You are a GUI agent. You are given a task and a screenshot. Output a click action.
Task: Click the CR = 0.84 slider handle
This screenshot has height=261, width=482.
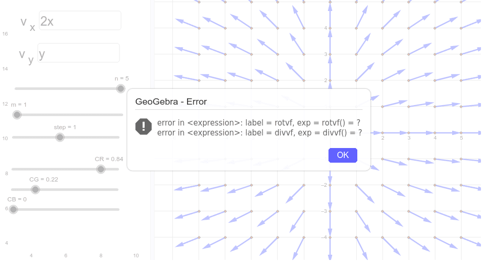101,169
